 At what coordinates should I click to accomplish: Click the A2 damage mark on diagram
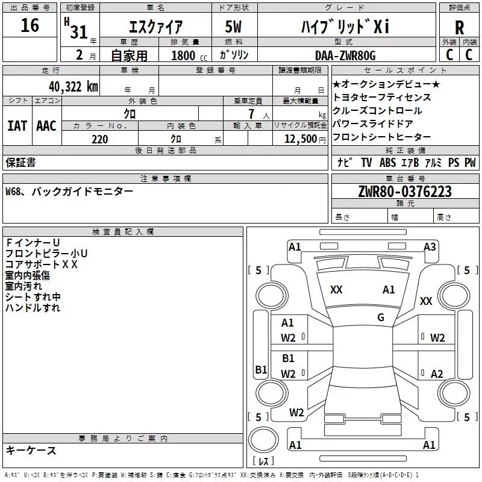click(437, 374)
